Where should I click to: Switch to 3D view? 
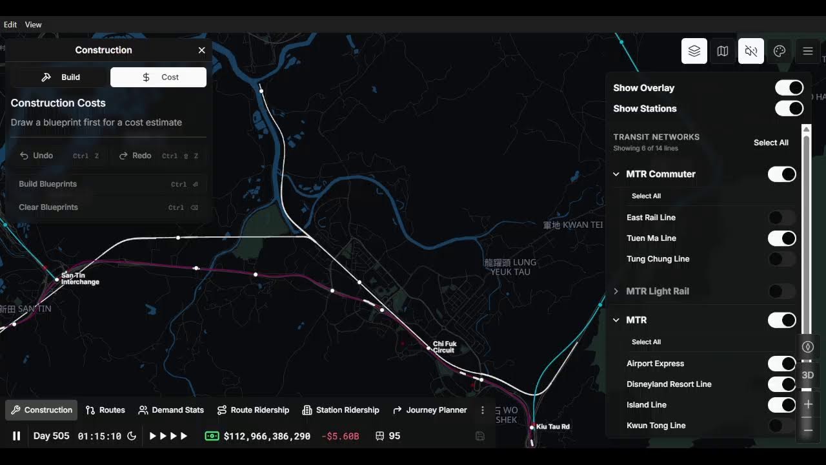[x=808, y=375]
